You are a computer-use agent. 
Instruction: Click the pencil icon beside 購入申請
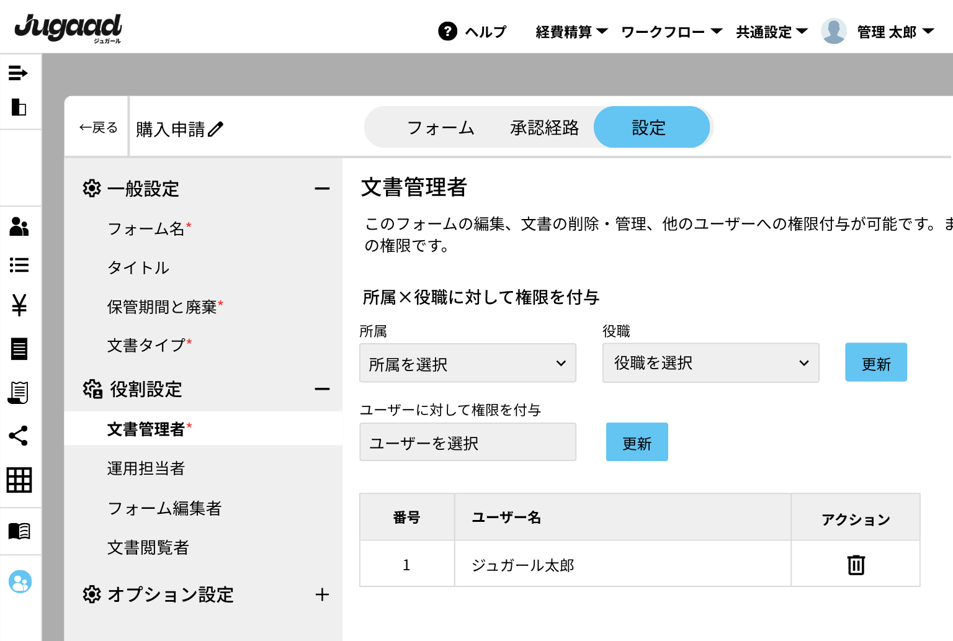[x=216, y=129]
